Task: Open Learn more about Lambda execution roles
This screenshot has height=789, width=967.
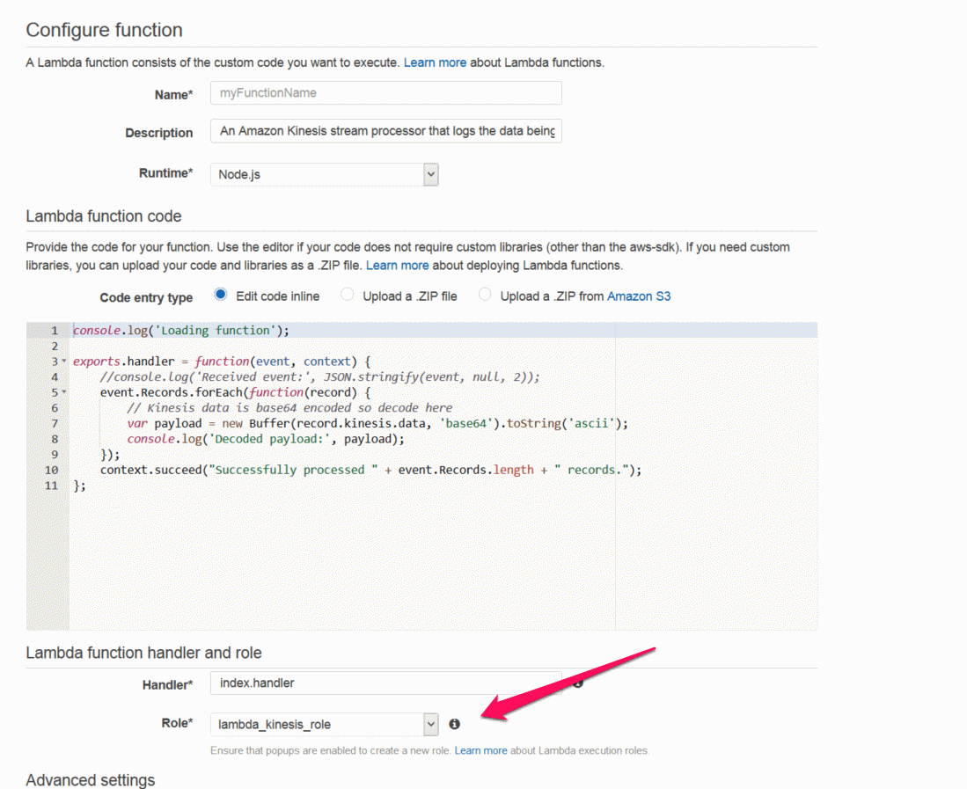Action: pyautogui.click(x=480, y=750)
